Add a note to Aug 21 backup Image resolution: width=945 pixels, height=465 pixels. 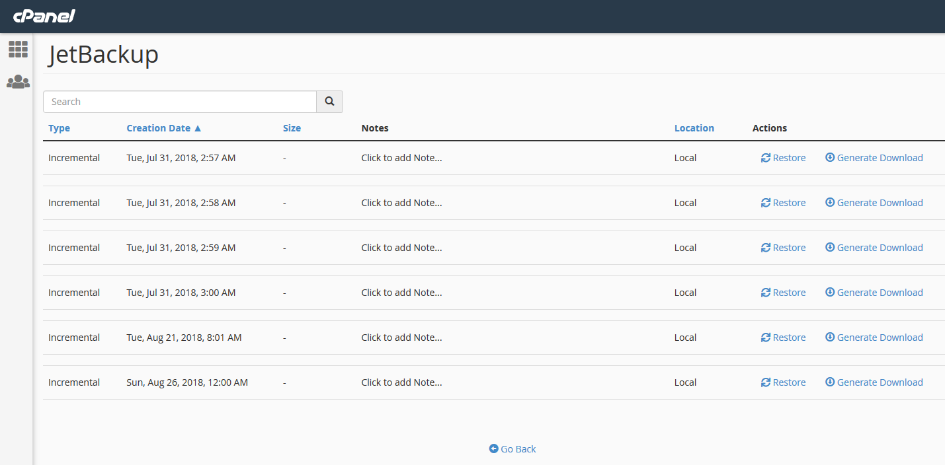click(401, 338)
